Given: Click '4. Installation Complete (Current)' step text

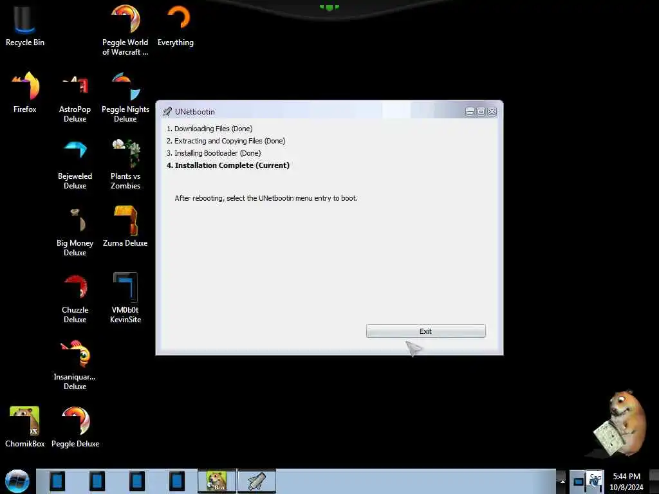Looking at the screenshot, I should tap(228, 165).
